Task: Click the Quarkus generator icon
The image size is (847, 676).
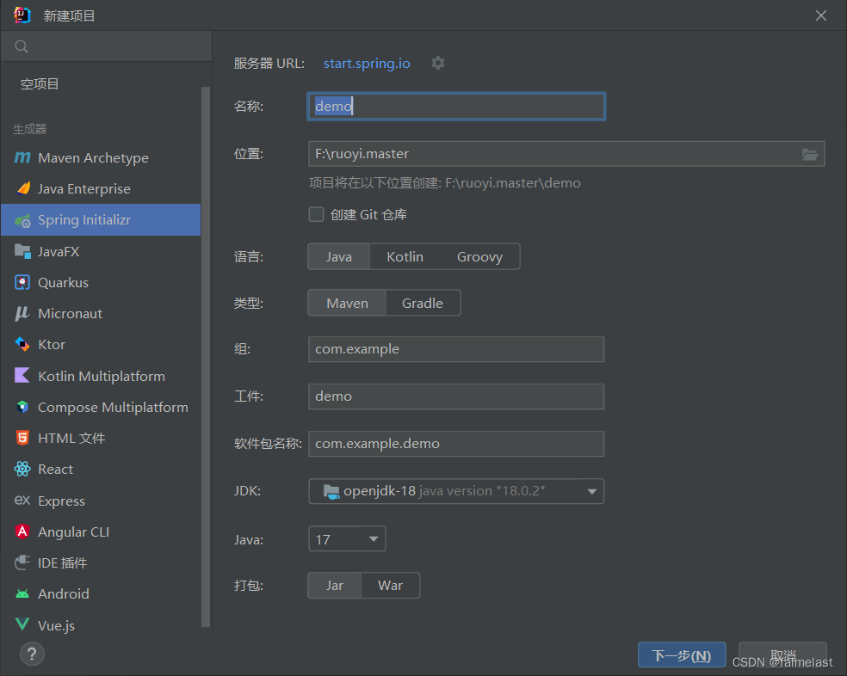Action: click(x=22, y=282)
